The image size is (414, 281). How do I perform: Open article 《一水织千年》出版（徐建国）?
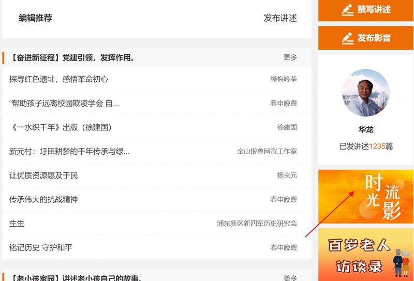[x=62, y=127]
